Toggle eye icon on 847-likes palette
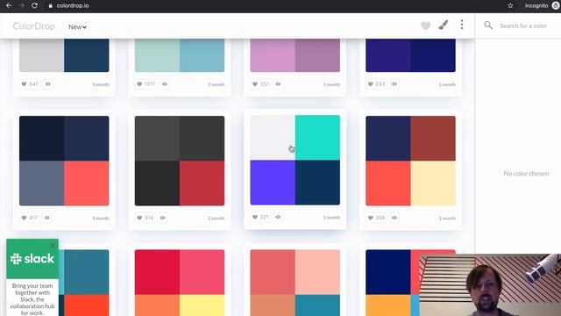561x316 pixels. point(48,84)
